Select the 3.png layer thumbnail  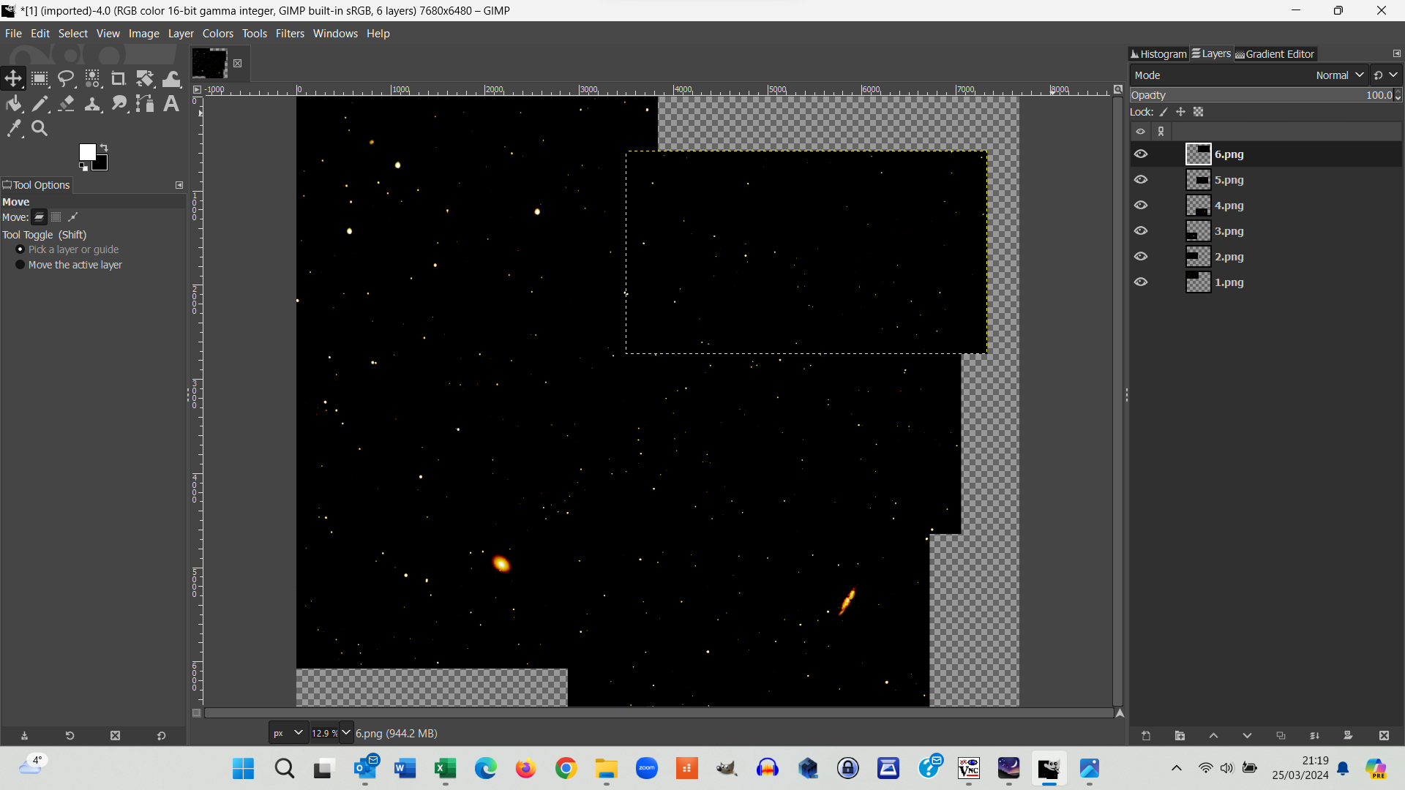[1198, 231]
